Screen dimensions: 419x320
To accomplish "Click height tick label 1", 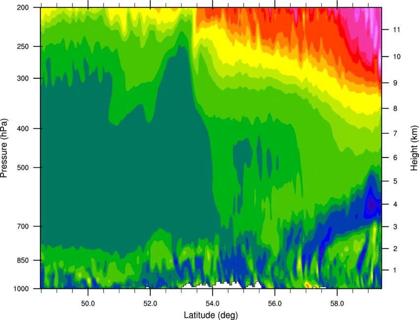I will click(395, 270).
